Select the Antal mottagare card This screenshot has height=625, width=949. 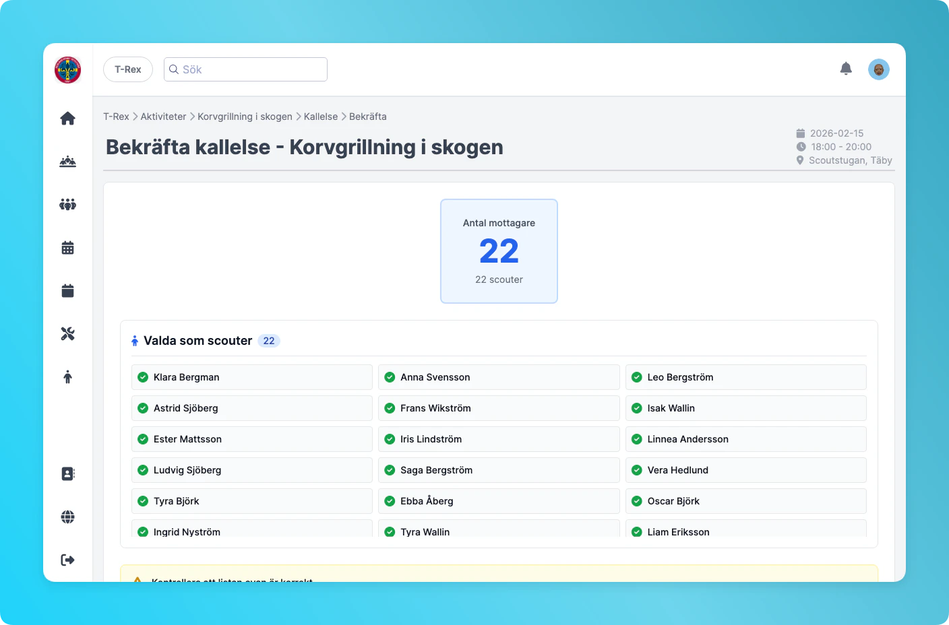(x=499, y=251)
